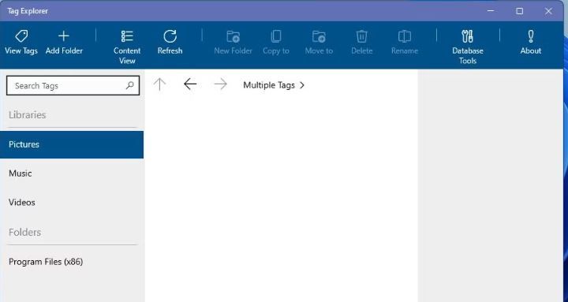Click the Move to toolbar icon
Screen dimensions: 568x302
tap(319, 36)
